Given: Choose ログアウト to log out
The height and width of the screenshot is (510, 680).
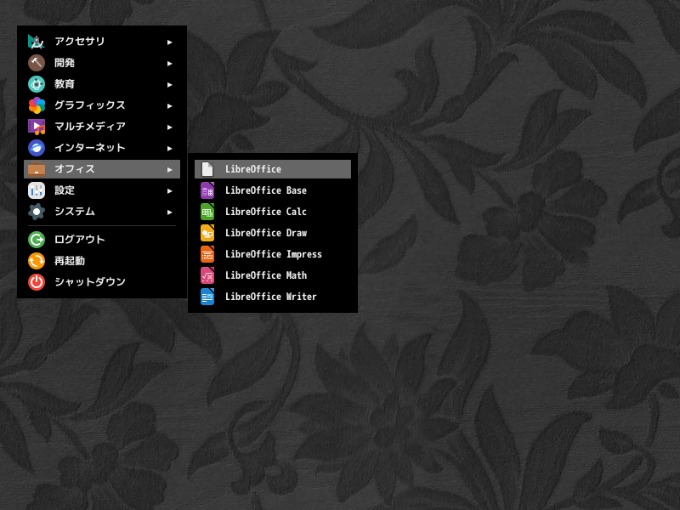Looking at the screenshot, I should click(102, 240).
